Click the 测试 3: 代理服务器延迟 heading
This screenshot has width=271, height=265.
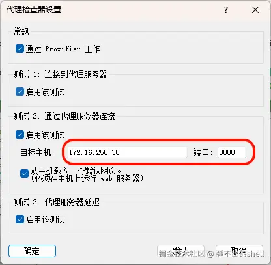tap(56, 202)
